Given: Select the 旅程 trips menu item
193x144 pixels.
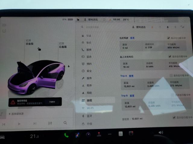Looking at the screenshot, I should click(89, 100).
